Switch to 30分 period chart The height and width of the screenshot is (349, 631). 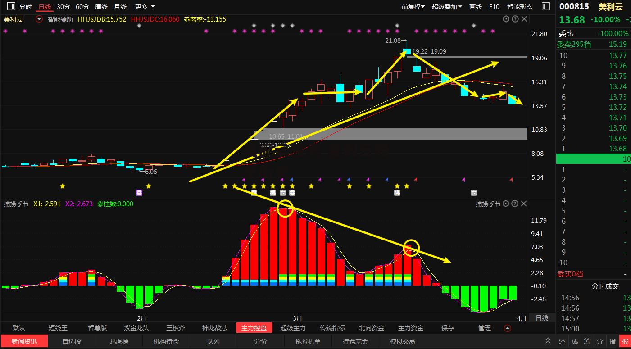[x=64, y=7]
